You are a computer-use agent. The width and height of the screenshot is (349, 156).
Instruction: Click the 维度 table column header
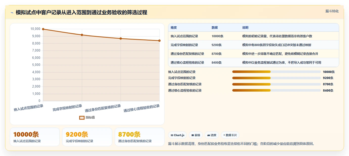tap(174, 28)
